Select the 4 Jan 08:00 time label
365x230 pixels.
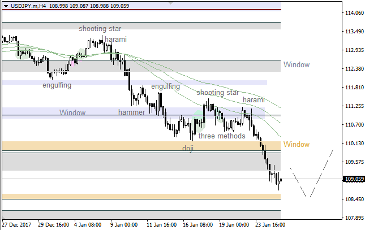click(x=88, y=225)
